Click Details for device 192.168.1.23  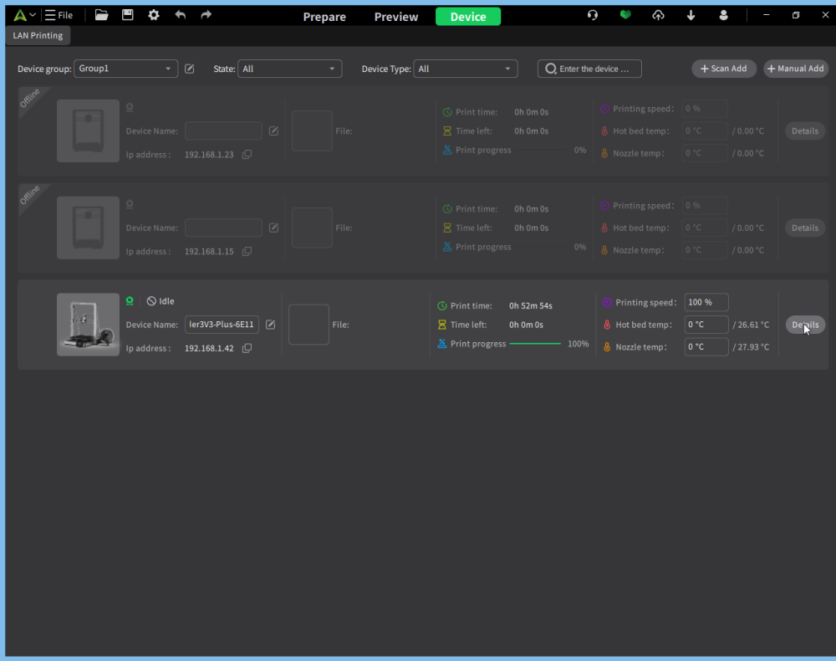[804, 131]
